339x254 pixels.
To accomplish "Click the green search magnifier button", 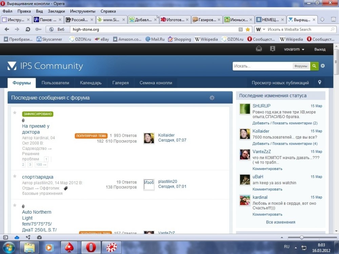I will pyautogui.click(x=314, y=66).
